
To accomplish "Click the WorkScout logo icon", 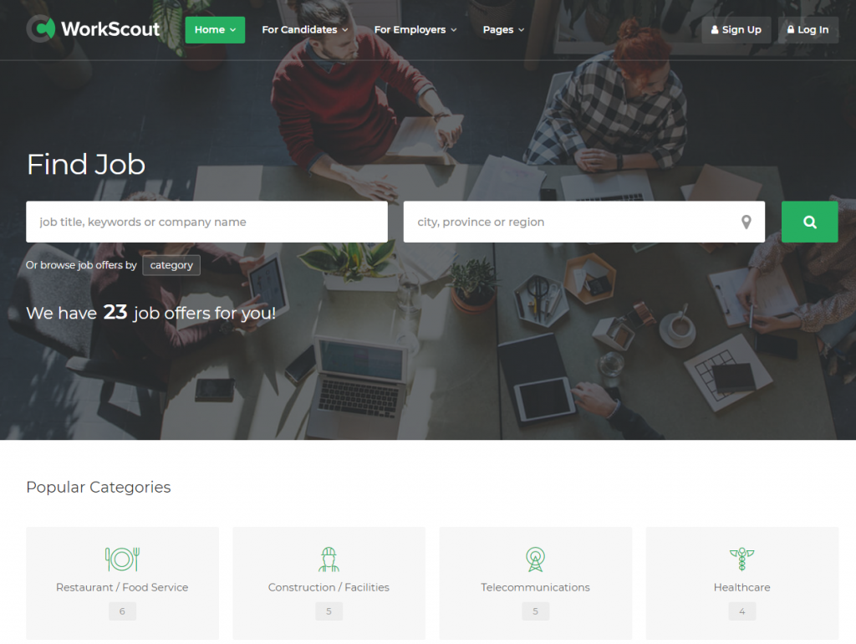I will pyautogui.click(x=41, y=28).
